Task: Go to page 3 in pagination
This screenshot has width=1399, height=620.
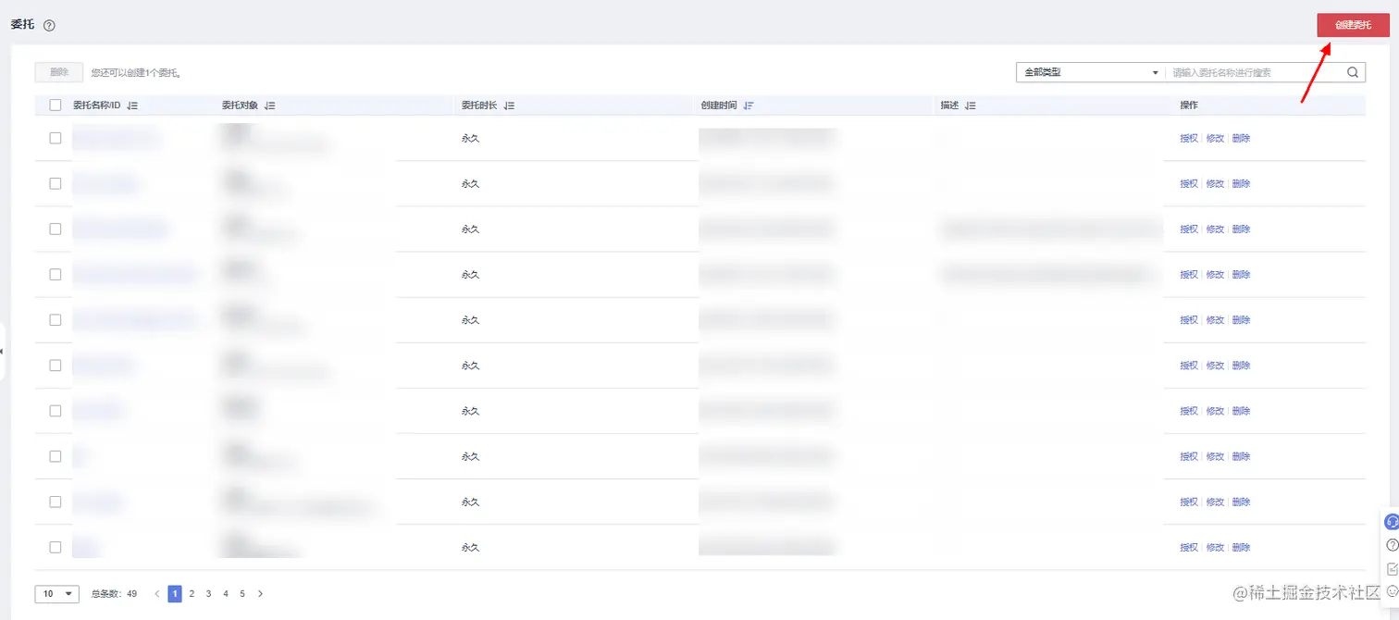Action: coord(208,594)
